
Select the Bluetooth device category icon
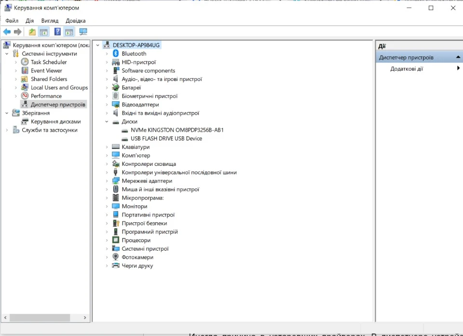pyautogui.click(x=116, y=54)
